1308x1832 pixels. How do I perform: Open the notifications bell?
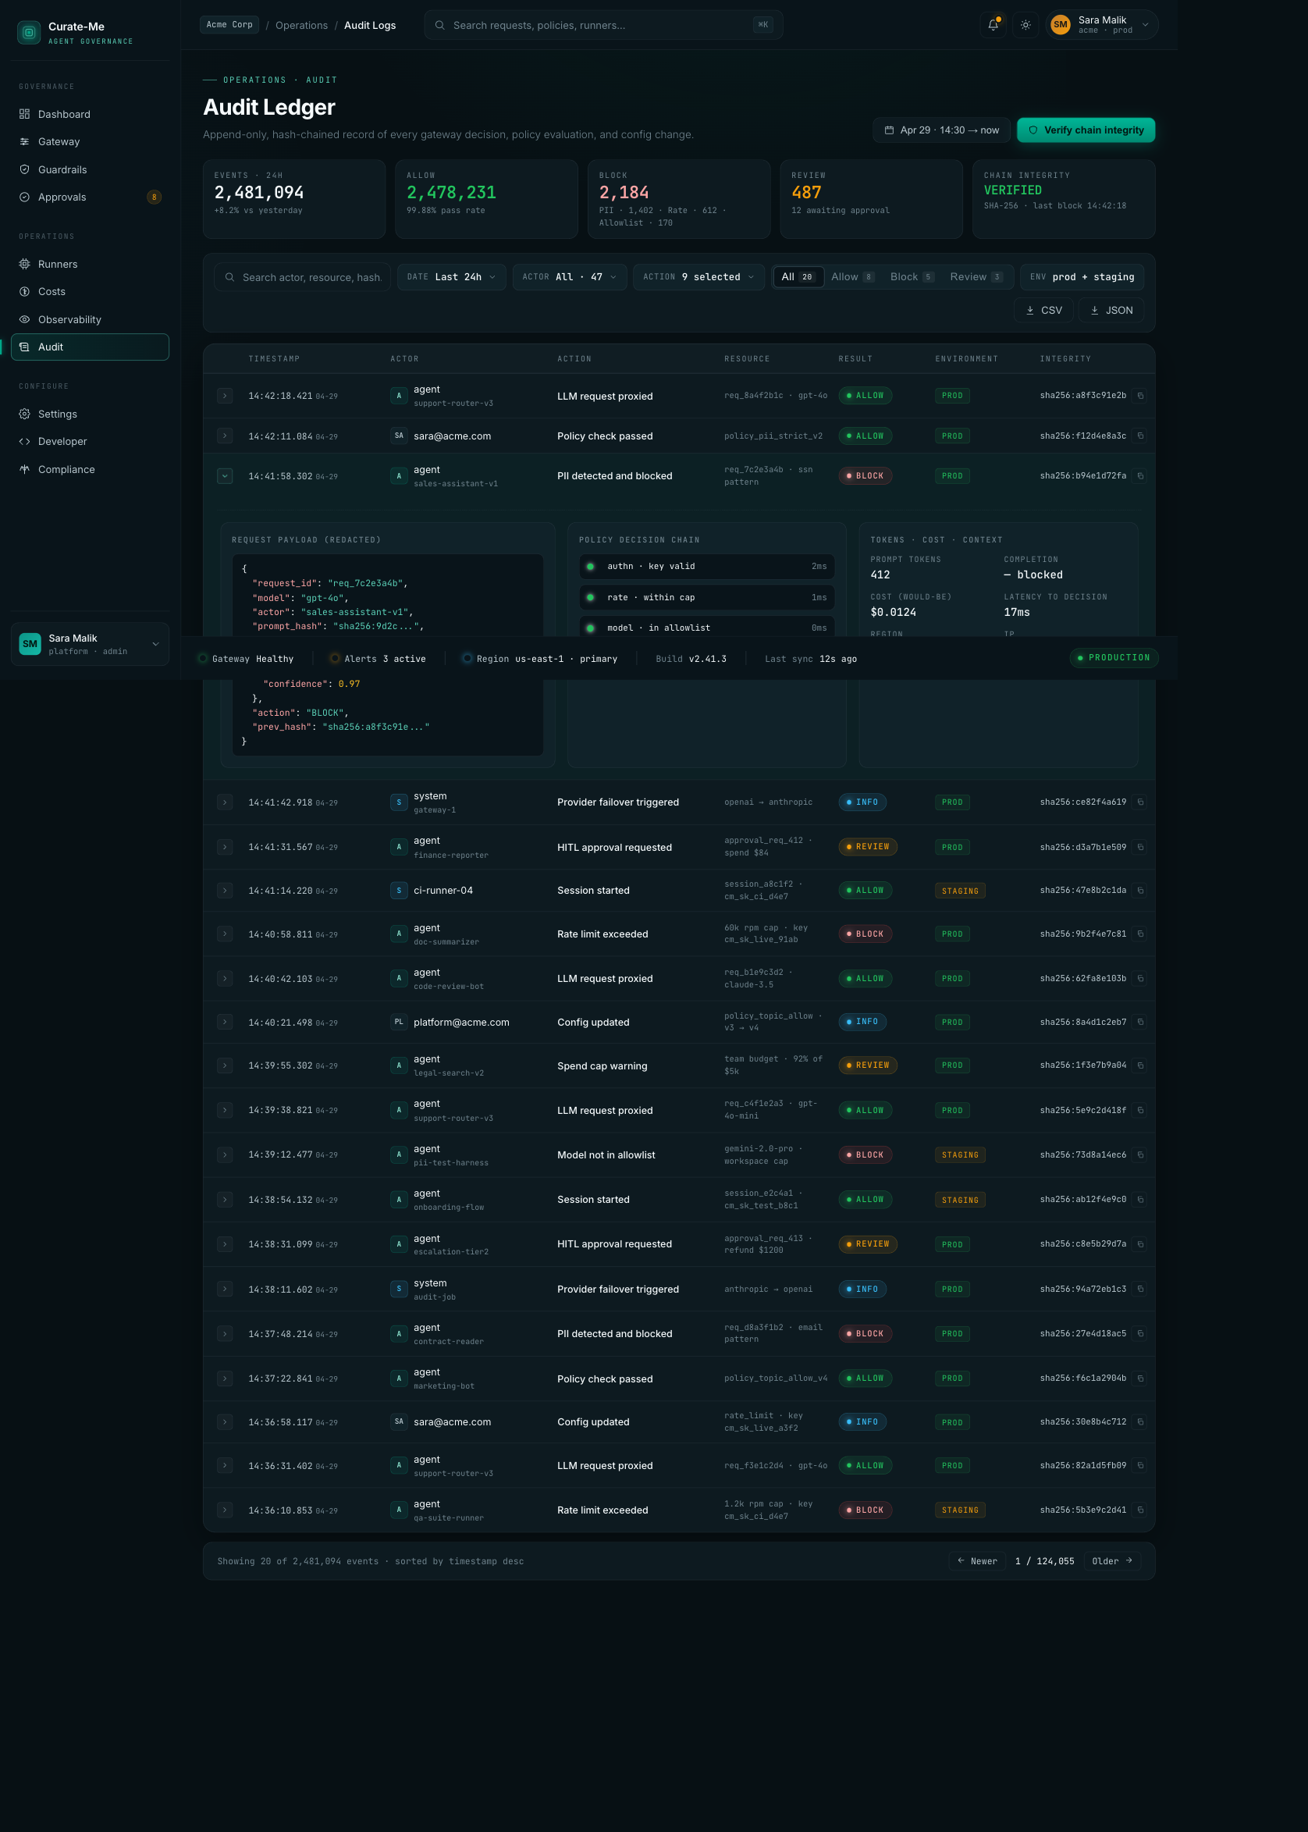(x=993, y=25)
